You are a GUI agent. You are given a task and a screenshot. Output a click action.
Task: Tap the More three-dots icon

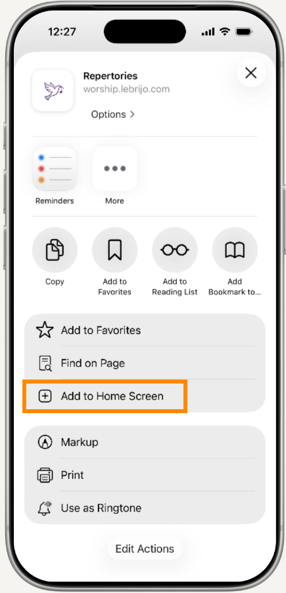(114, 169)
